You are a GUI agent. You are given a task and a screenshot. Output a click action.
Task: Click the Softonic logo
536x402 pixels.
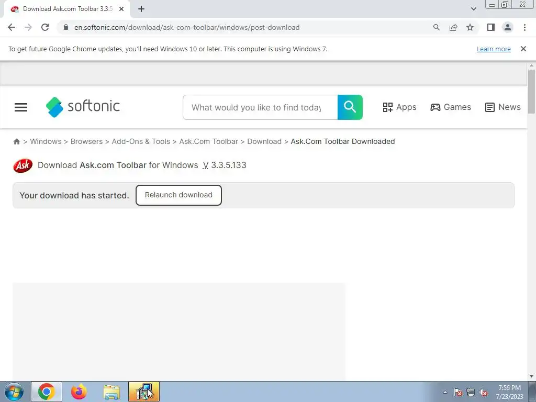(x=83, y=107)
